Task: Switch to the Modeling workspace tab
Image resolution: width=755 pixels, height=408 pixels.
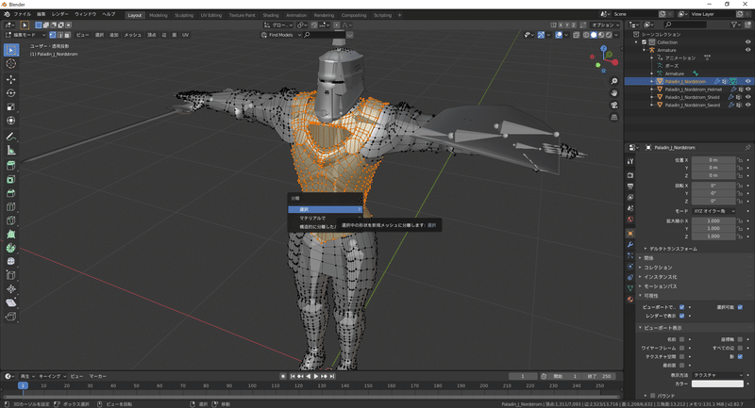Action: (158, 15)
